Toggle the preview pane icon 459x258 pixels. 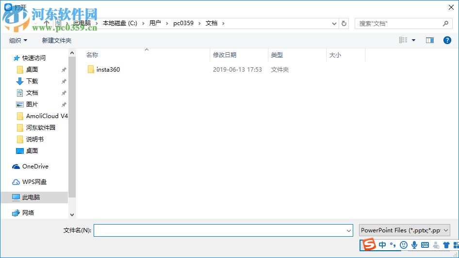(x=430, y=40)
